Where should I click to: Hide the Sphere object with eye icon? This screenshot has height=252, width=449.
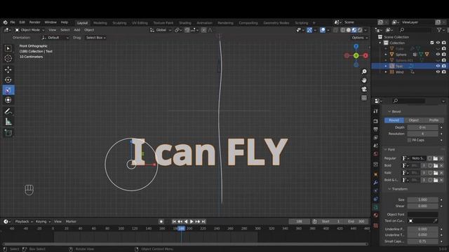[438, 55]
